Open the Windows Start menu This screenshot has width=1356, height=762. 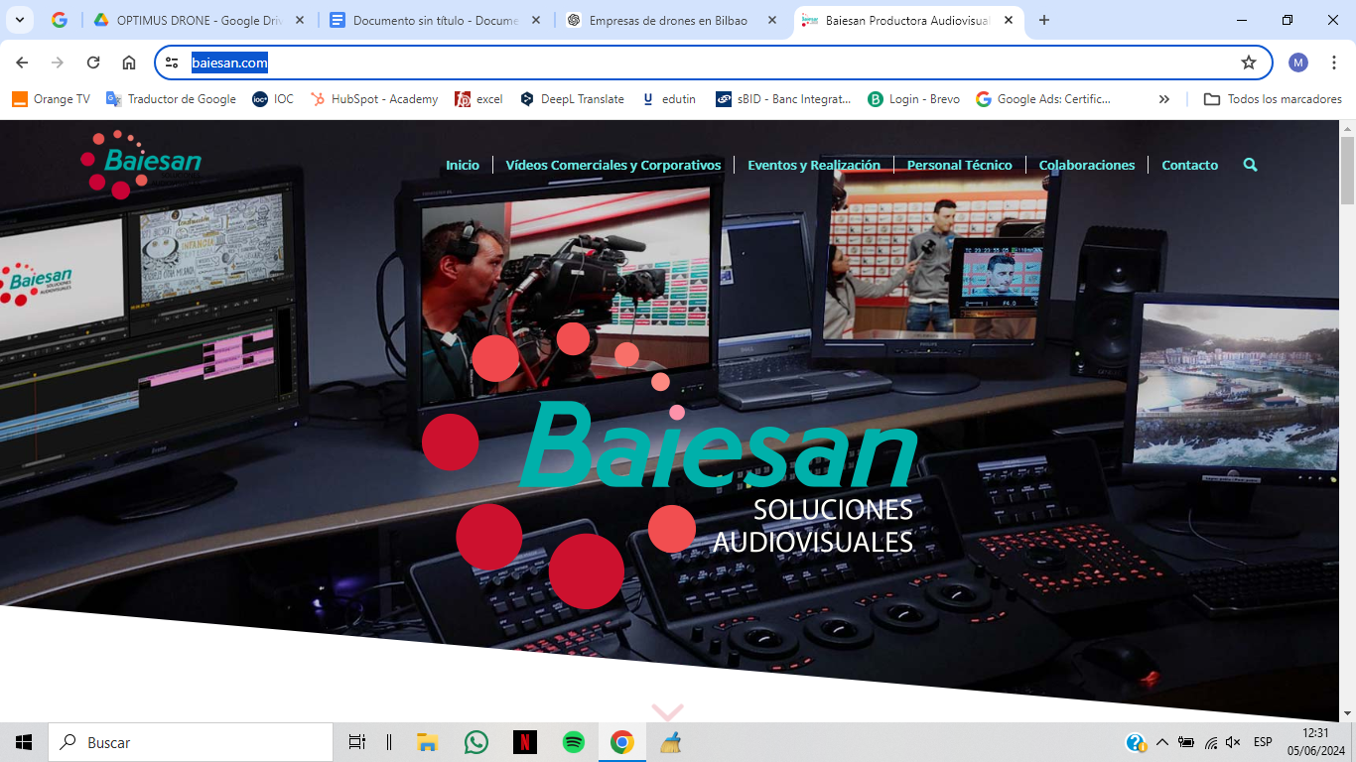tap(24, 742)
